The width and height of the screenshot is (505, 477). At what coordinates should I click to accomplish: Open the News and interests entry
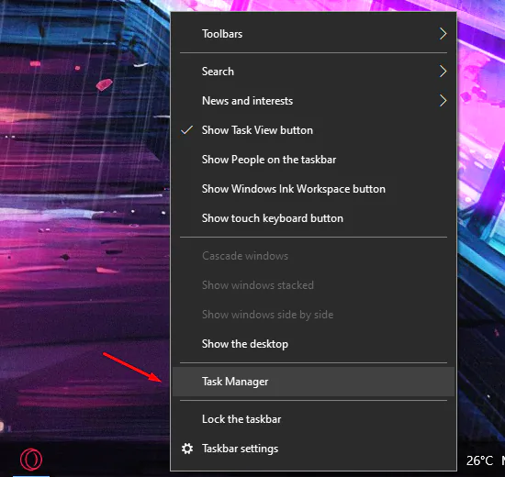pos(313,101)
